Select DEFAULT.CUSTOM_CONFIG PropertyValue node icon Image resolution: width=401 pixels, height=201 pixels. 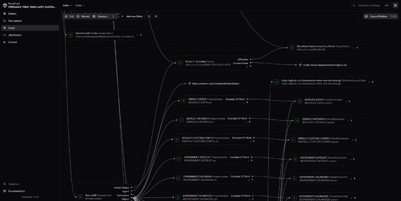pos(177,140)
